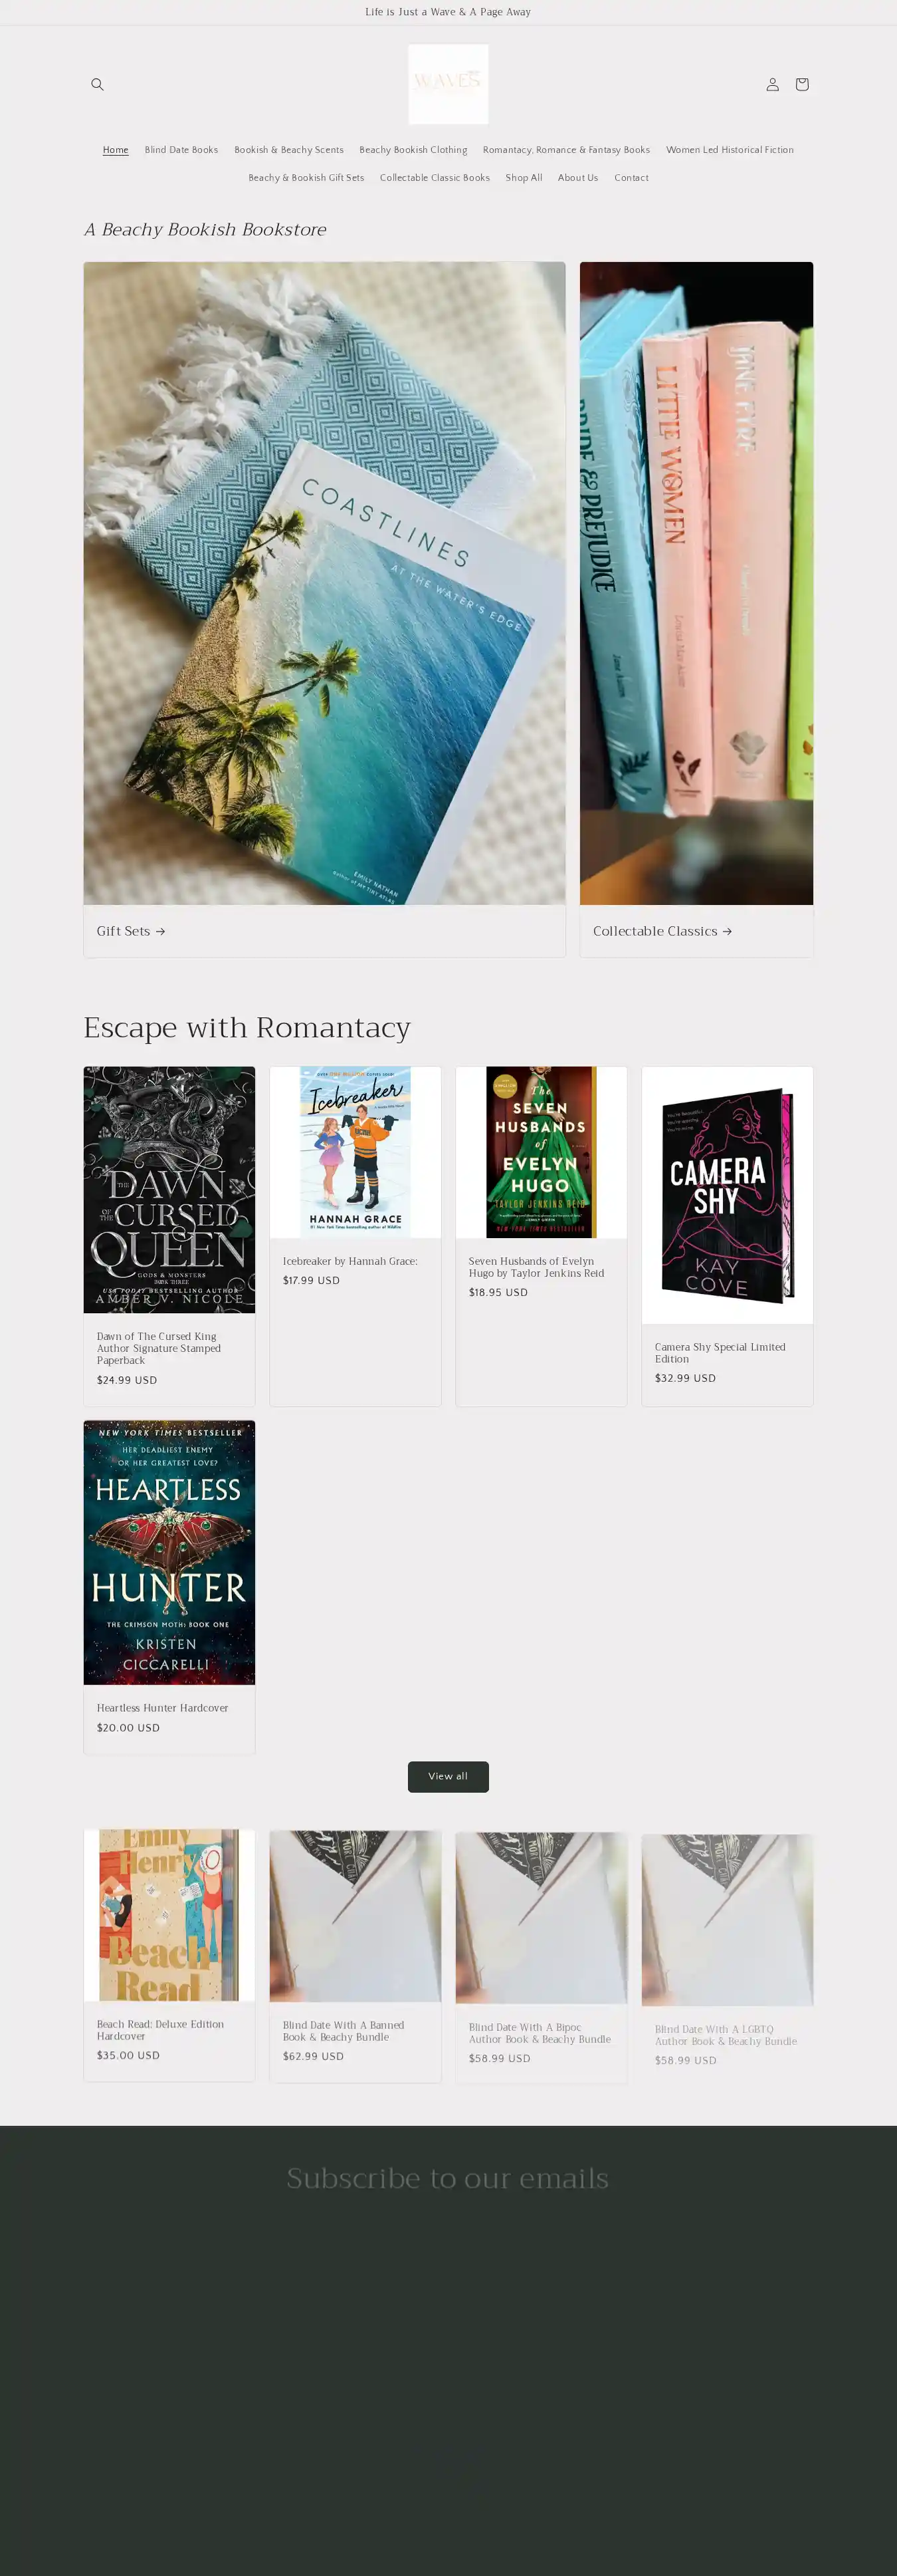Click the Coastlines book collection image
The width and height of the screenshot is (897, 2576).
coord(325,583)
